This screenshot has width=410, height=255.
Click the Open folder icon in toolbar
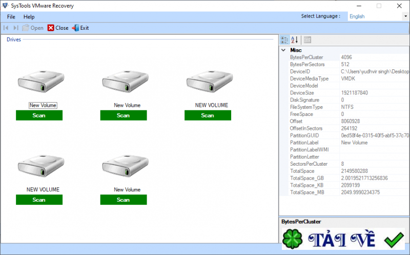click(26, 28)
